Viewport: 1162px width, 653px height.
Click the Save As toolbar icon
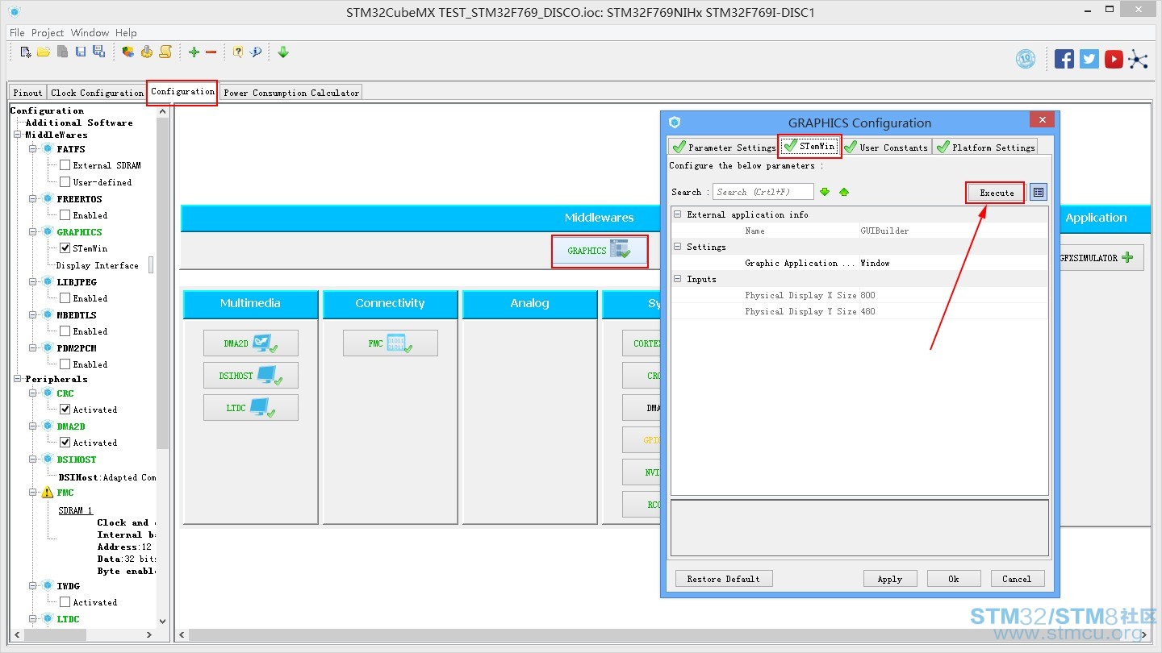(x=98, y=52)
